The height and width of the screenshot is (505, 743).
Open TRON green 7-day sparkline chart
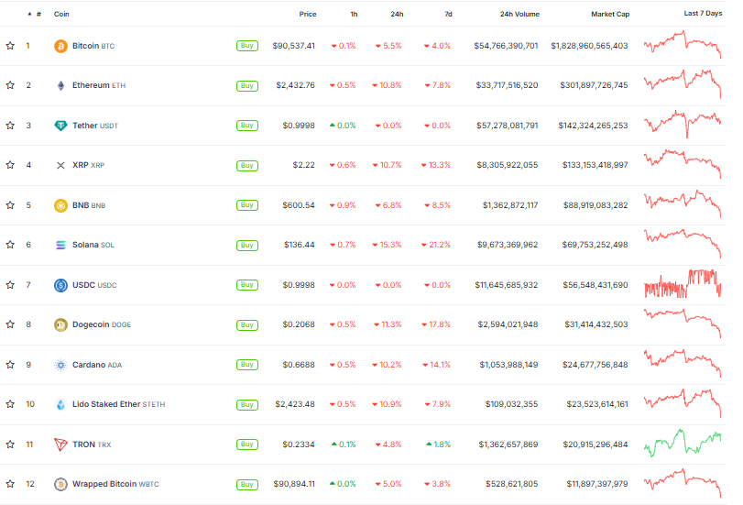pyautogui.click(x=683, y=444)
